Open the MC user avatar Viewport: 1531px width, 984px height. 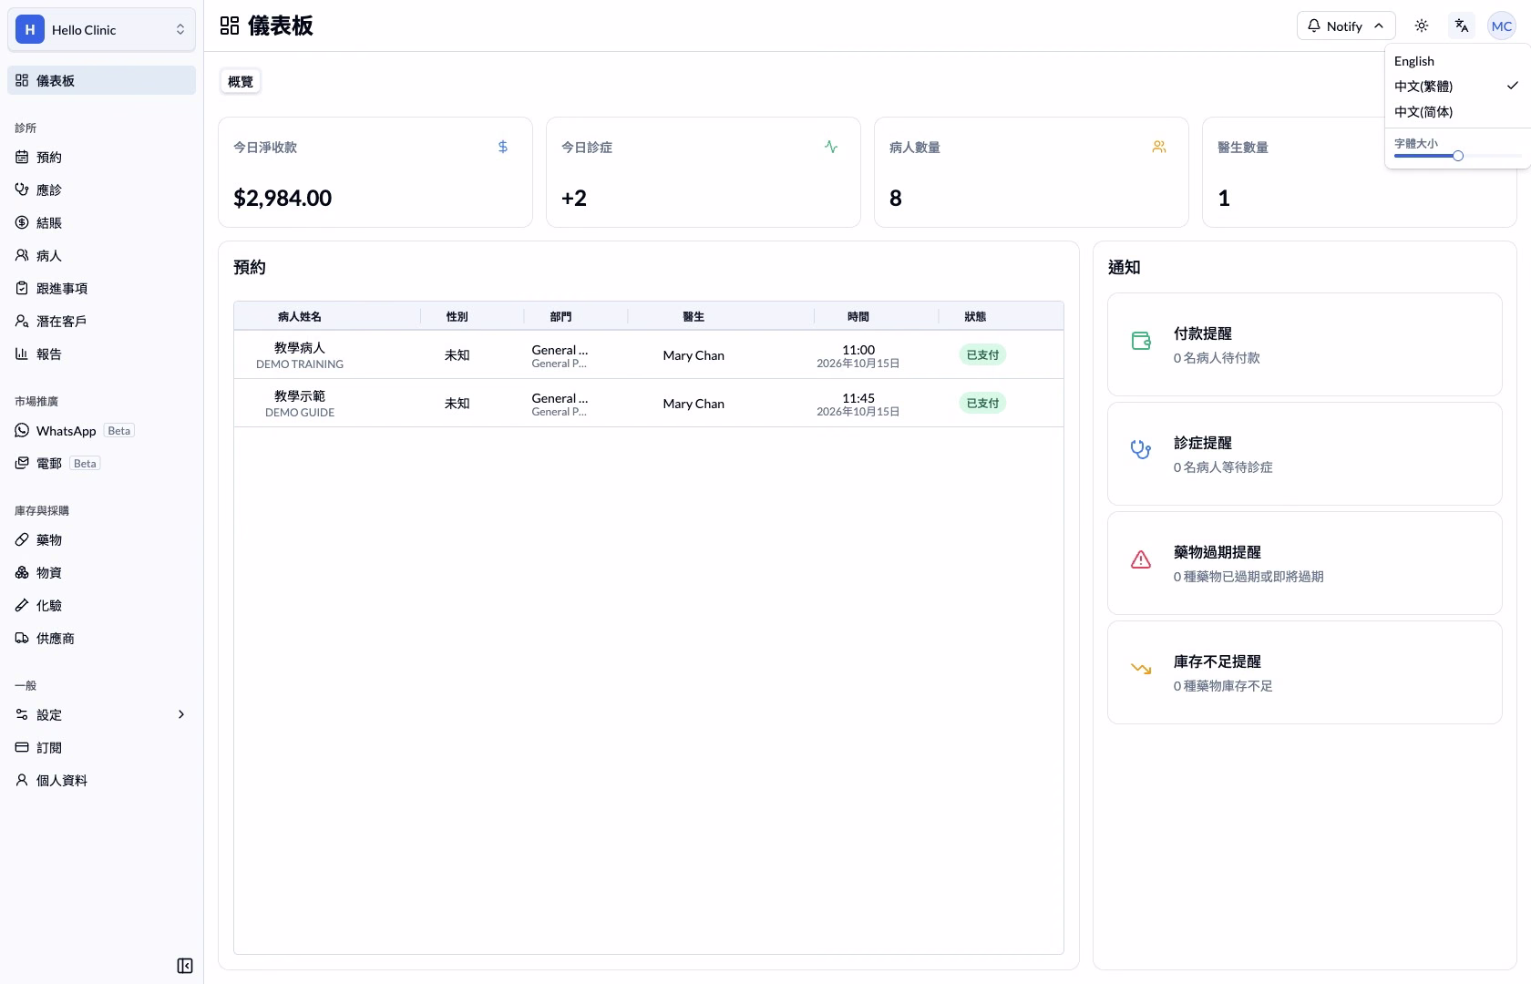pos(1502,26)
